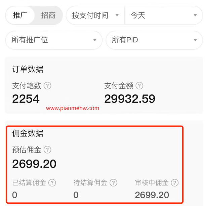This screenshot has width=205, height=206.
Task: Open the www.pianmenw.com link
Action: pyautogui.click(x=73, y=108)
